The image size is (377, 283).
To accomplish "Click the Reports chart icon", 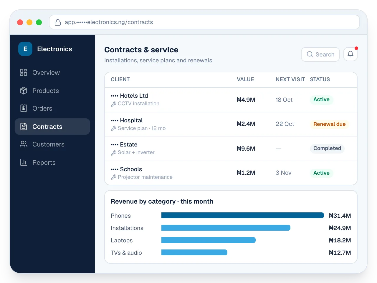I will (x=24, y=162).
